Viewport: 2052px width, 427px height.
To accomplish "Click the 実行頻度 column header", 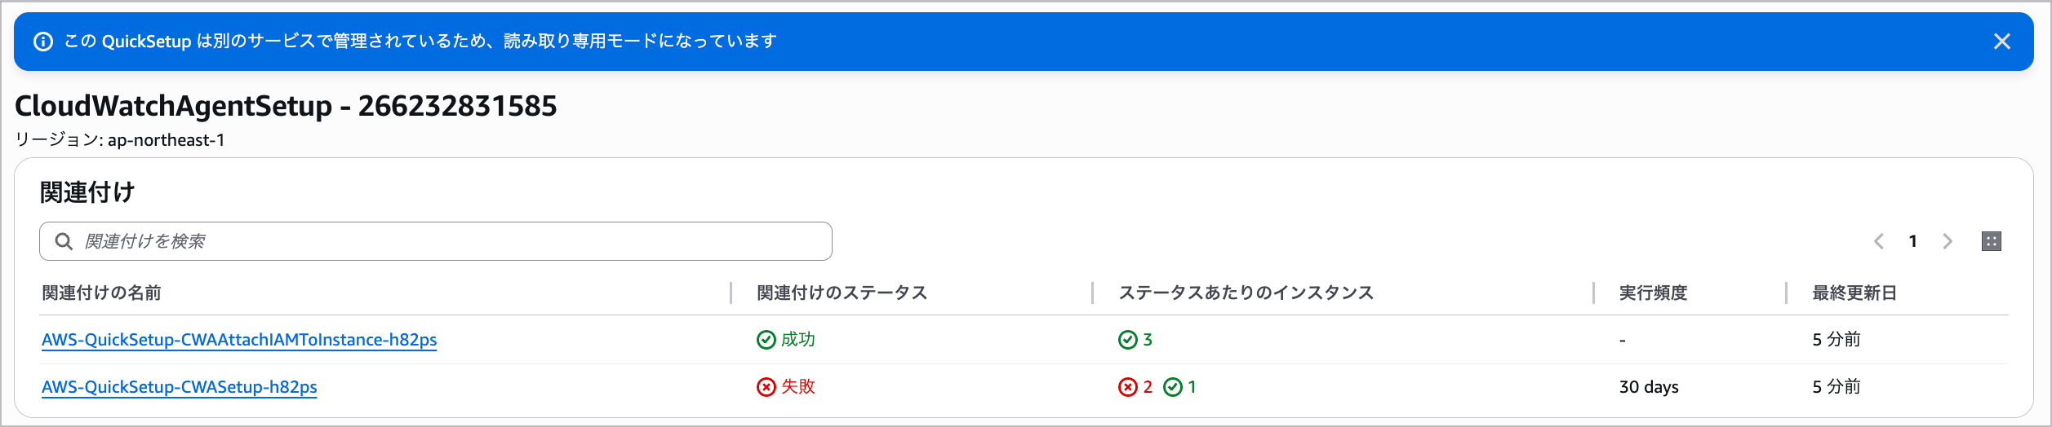I will click(1653, 293).
